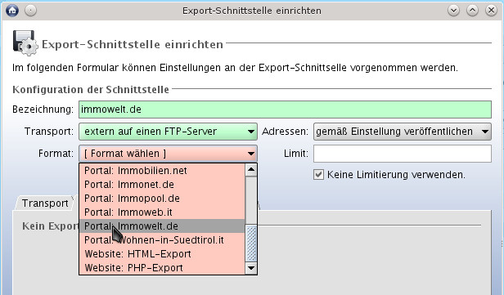Click the home icon in title bar
This screenshot has height=295, width=504.
[x=12, y=11]
